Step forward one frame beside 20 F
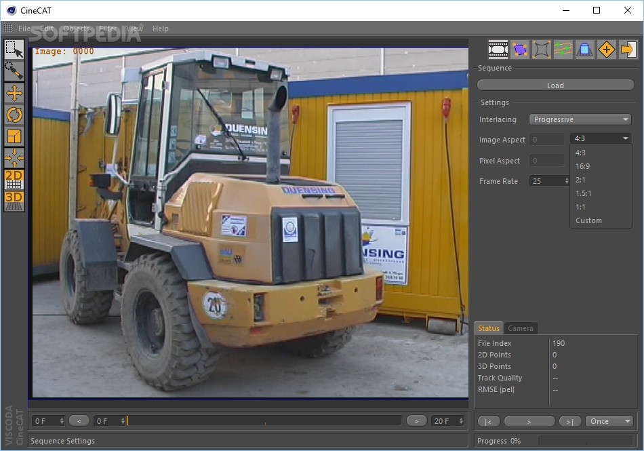 point(416,421)
